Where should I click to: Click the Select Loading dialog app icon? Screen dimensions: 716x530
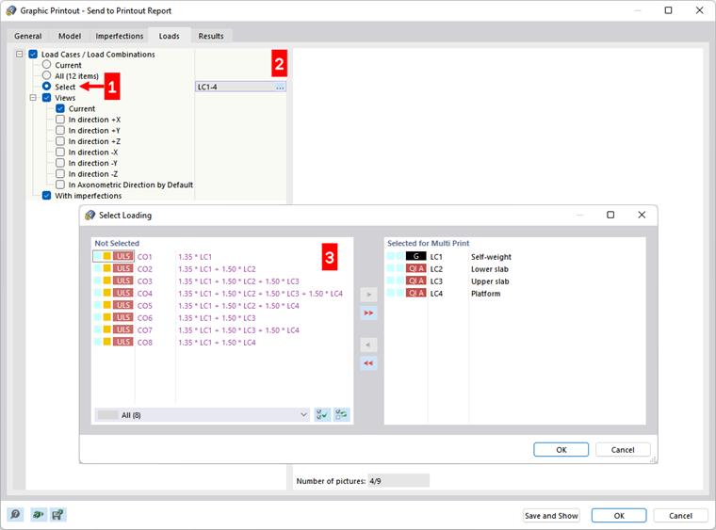coord(89,216)
